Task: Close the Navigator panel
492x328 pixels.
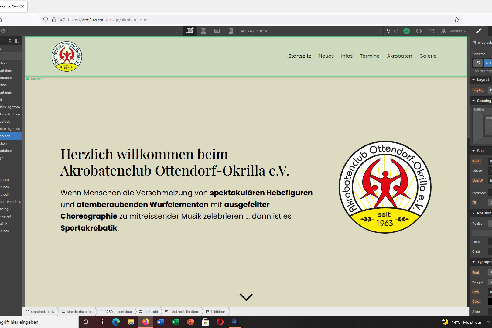Action: click(10, 41)
